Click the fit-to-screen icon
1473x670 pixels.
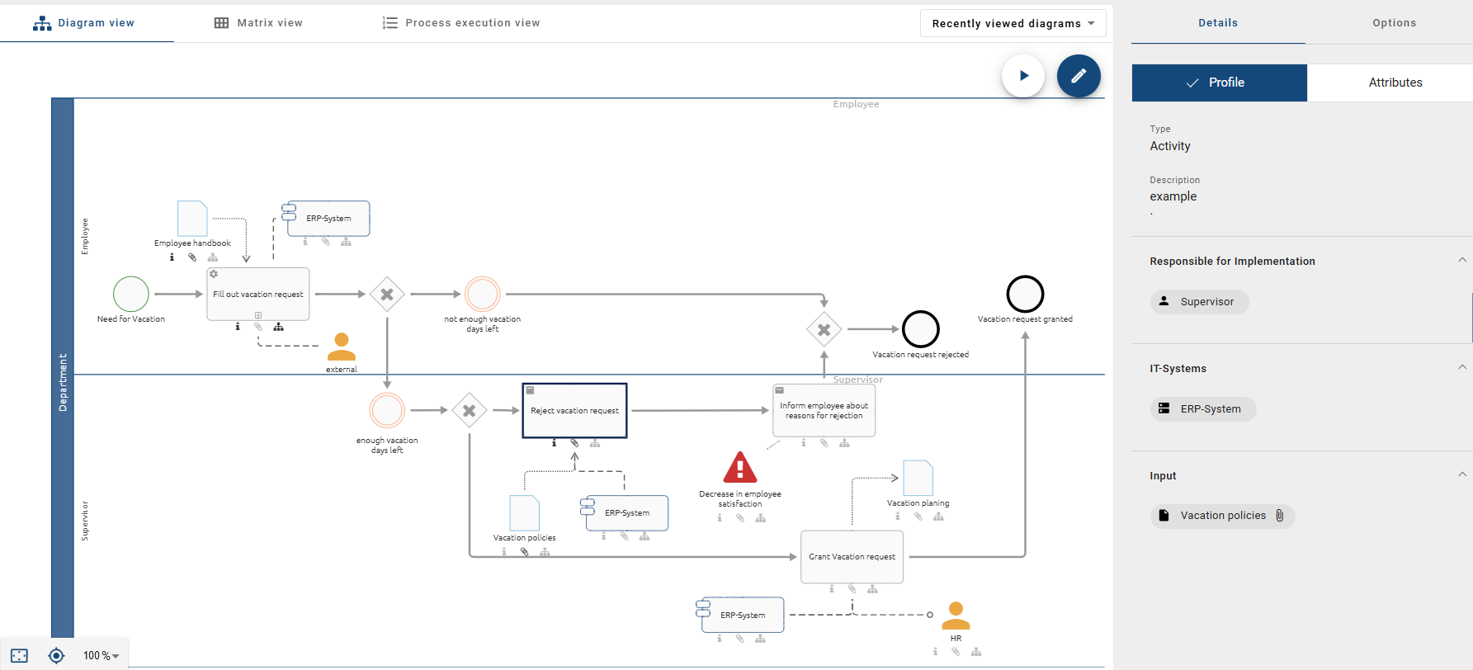tap(20, 656)
